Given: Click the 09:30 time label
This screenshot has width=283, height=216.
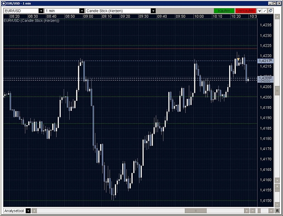Looking at the screenshot, I should [144, 16].
